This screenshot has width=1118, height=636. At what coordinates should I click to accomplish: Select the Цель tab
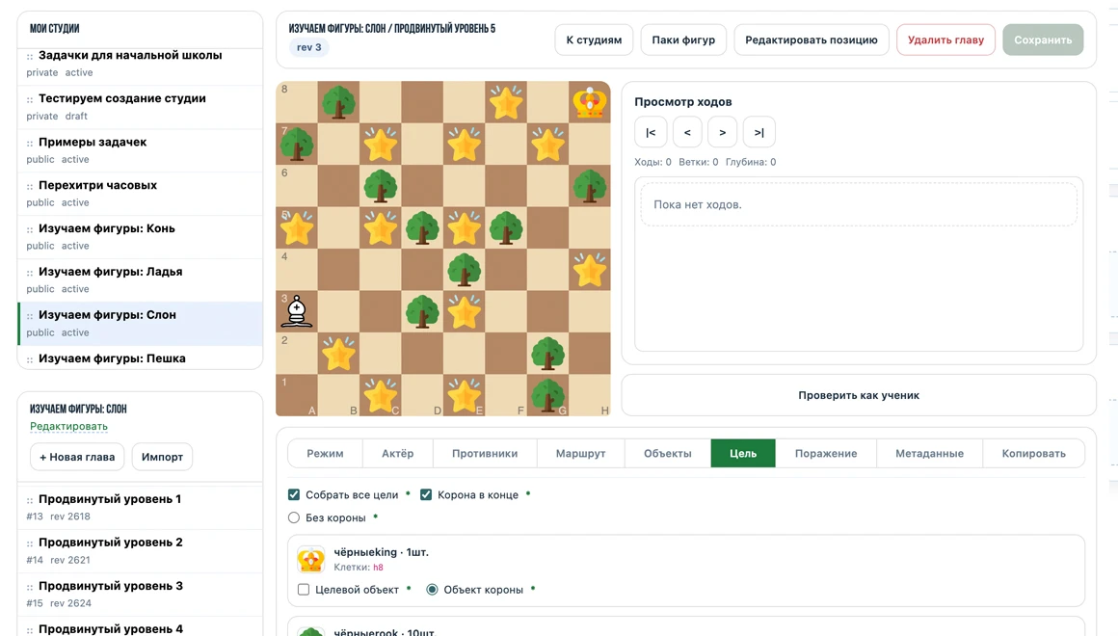point(743,454)
